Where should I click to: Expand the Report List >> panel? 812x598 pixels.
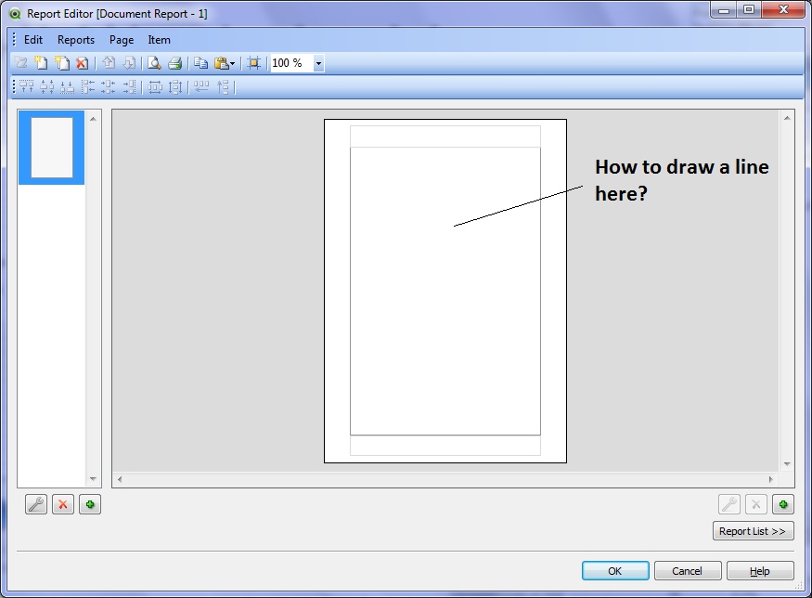click(753, 531)
